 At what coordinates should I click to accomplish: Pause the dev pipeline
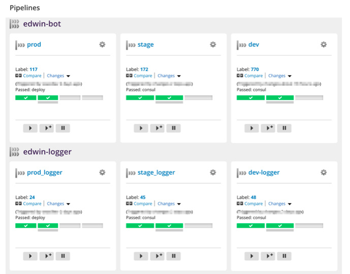[x=284, y=128]
